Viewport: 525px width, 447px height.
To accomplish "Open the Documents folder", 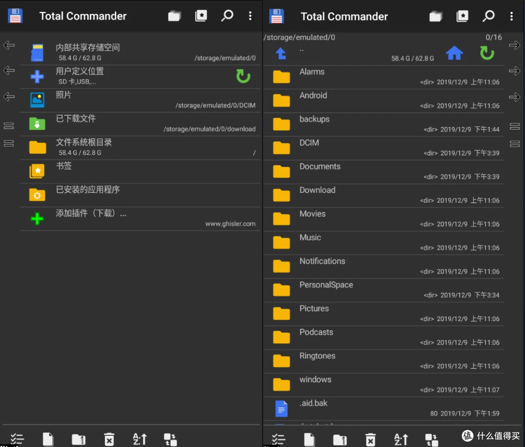I will pyautogui.click(x=384, y=172).
